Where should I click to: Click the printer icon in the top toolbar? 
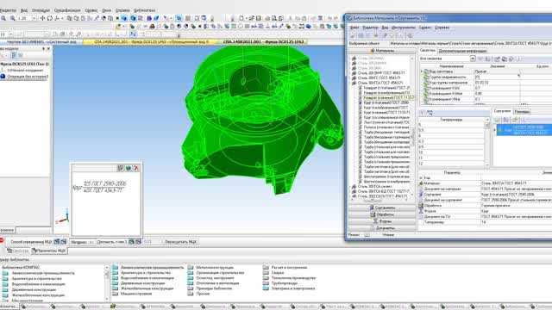click(x=267, y=18)
